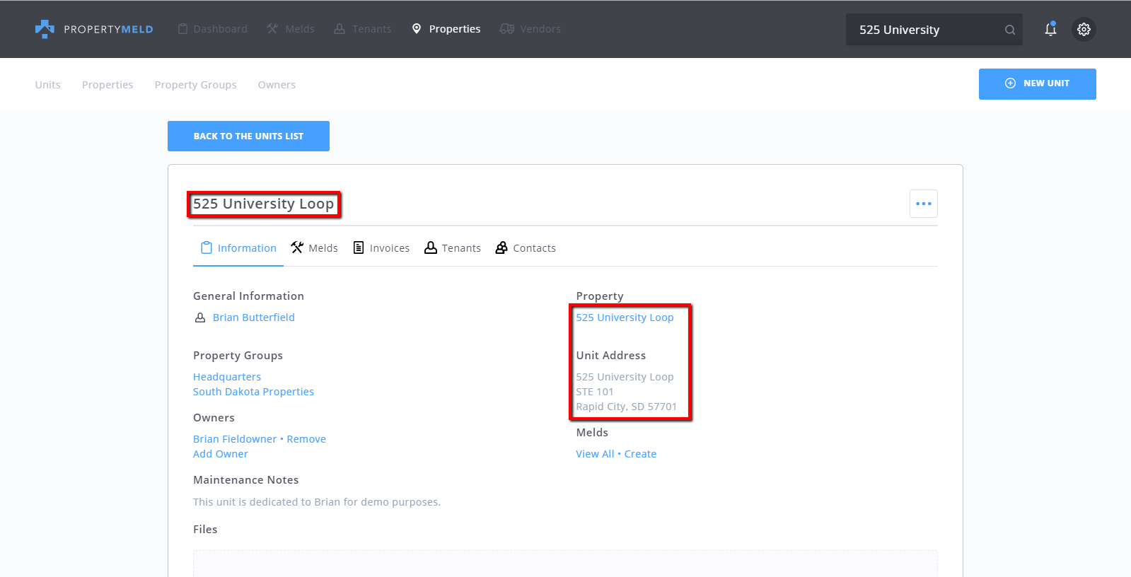Click the plus icon on New Unit

pos(1010,83)
